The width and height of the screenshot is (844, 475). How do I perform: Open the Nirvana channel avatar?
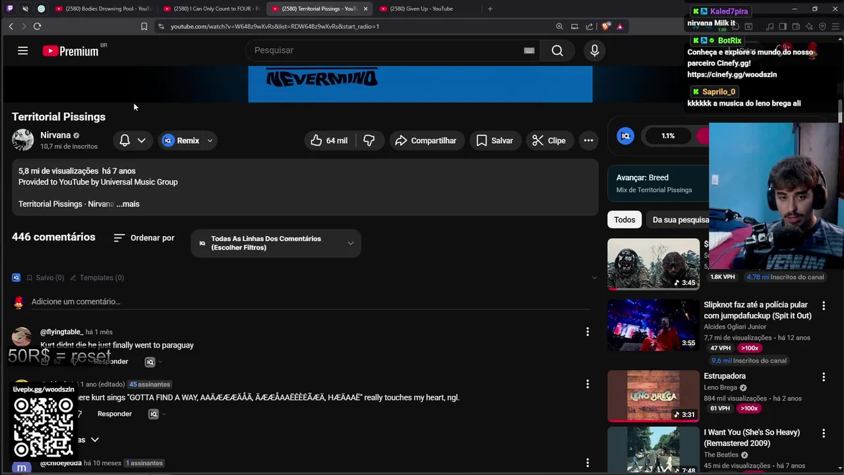[x=22, y=140]
